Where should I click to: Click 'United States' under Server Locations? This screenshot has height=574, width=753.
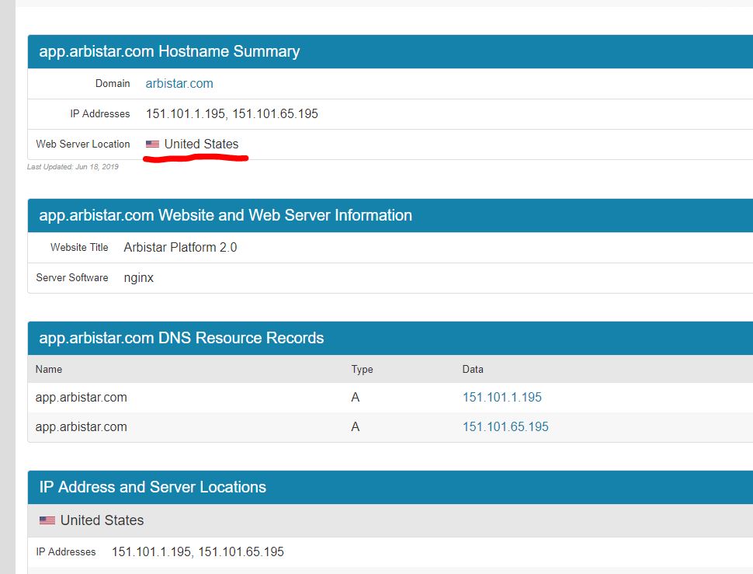(102, 520)
